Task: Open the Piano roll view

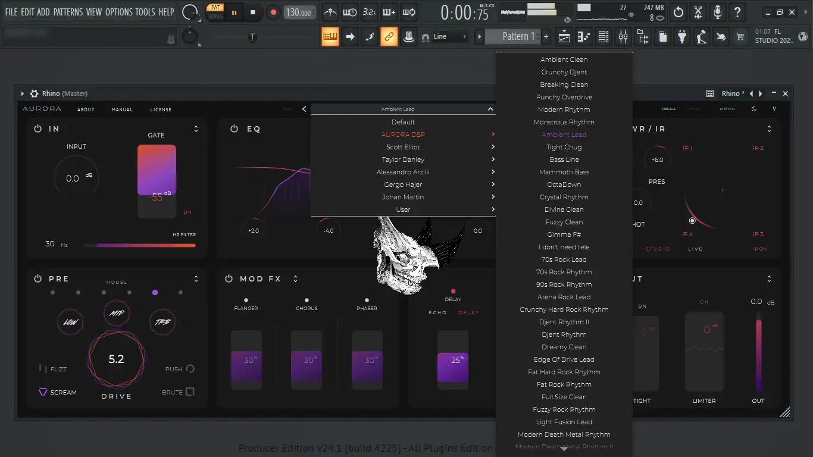Action: (584, 37)
